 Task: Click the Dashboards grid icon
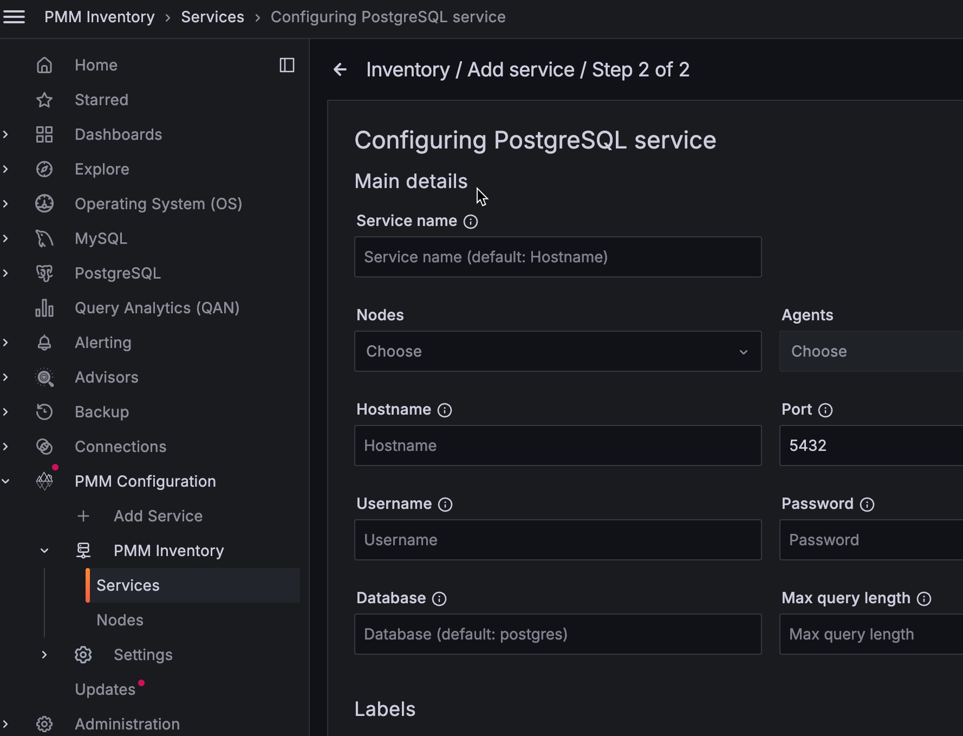click(x=44, y=134)
